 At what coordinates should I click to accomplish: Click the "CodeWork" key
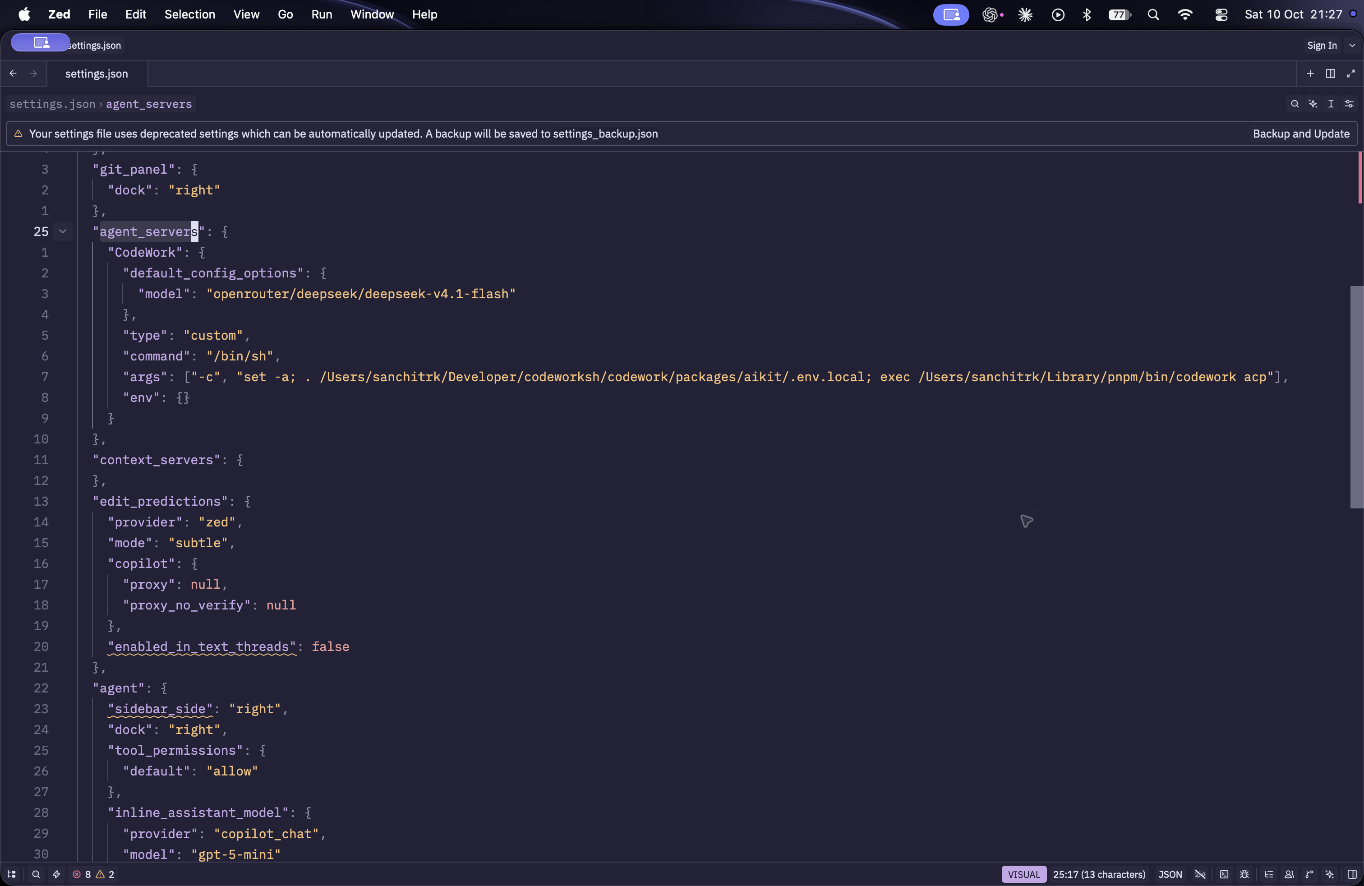(x=145, y=252)
